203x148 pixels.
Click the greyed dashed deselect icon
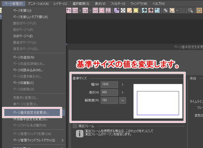(182, 10)
